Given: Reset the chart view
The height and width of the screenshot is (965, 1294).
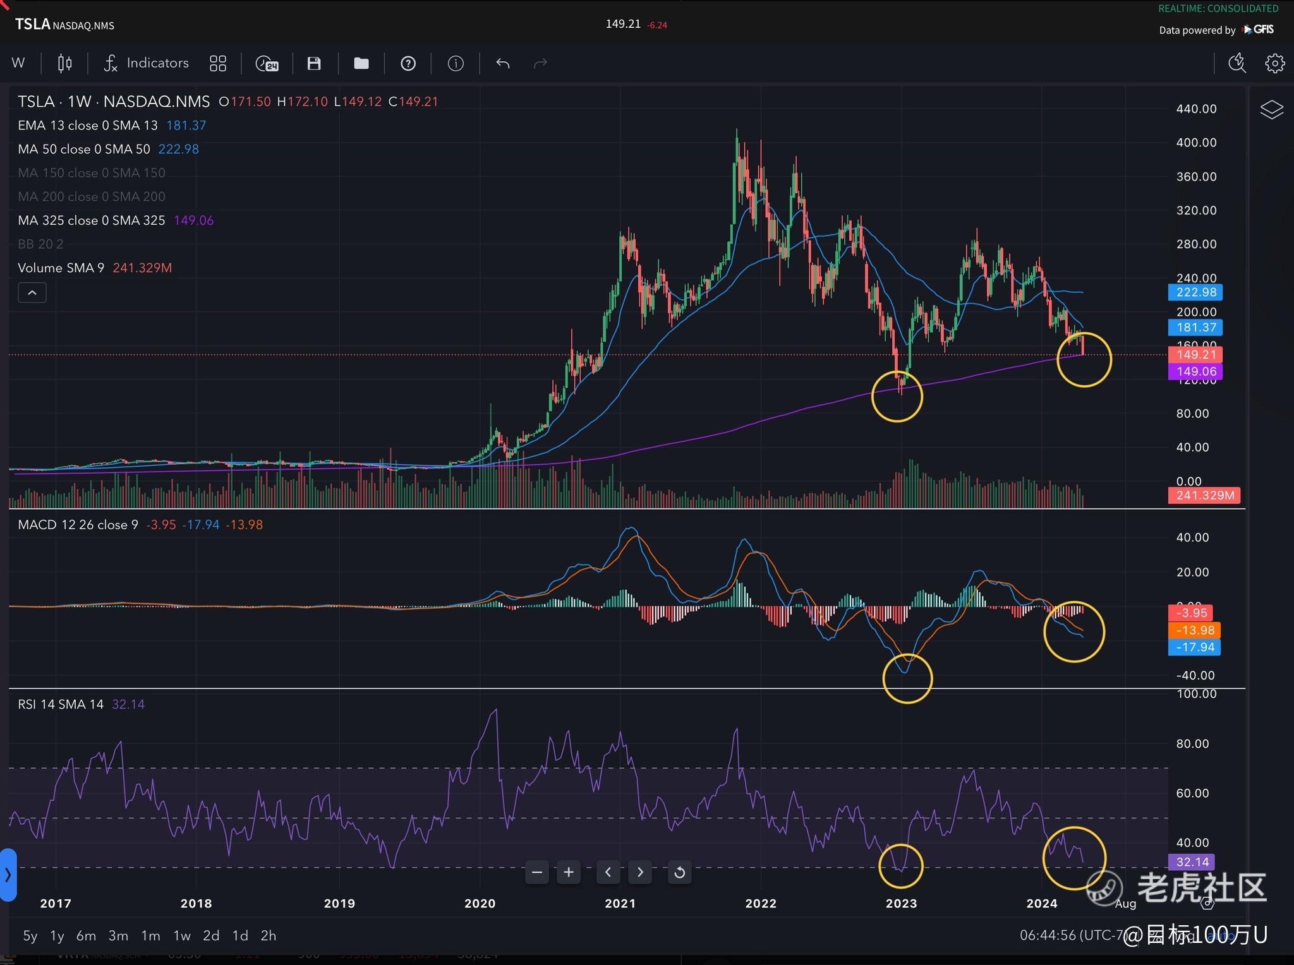Looking at the screenshot, I should pos(680,872).
